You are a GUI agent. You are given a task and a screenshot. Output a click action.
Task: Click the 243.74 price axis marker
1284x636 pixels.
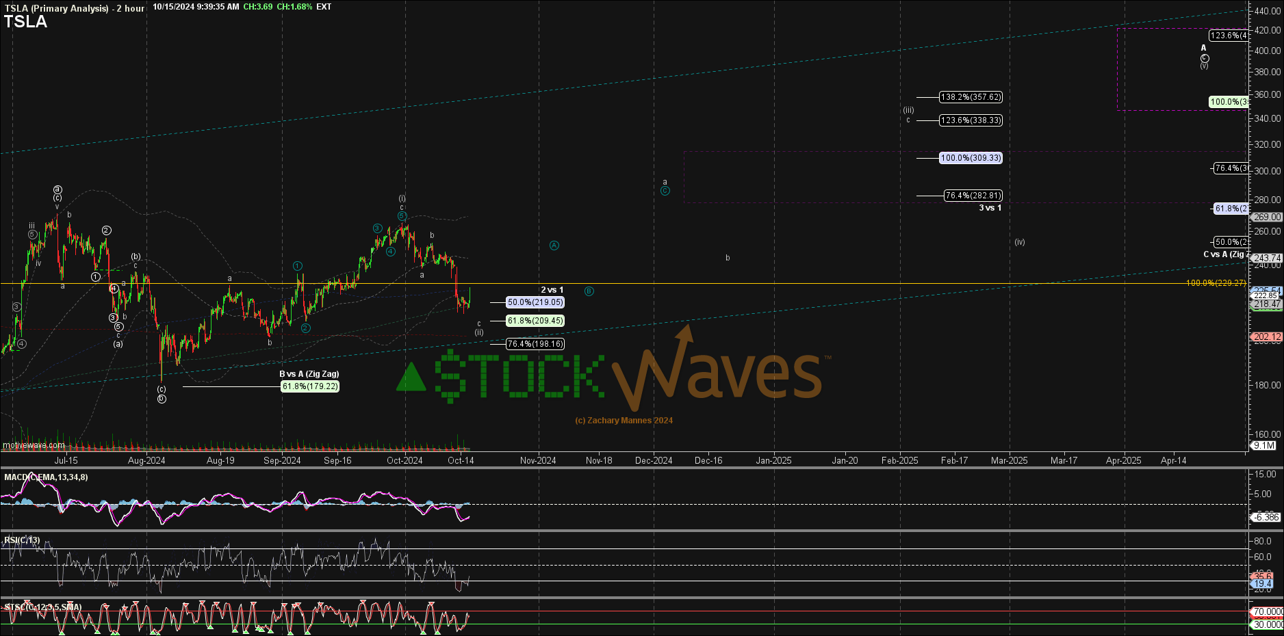pos(1267,259)
